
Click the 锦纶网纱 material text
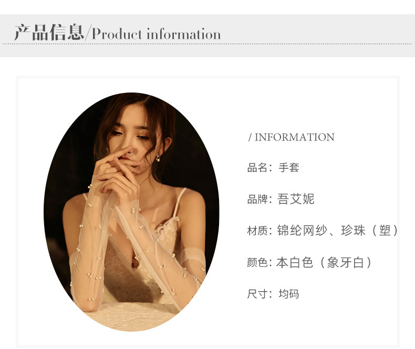[x=302, y=230]
